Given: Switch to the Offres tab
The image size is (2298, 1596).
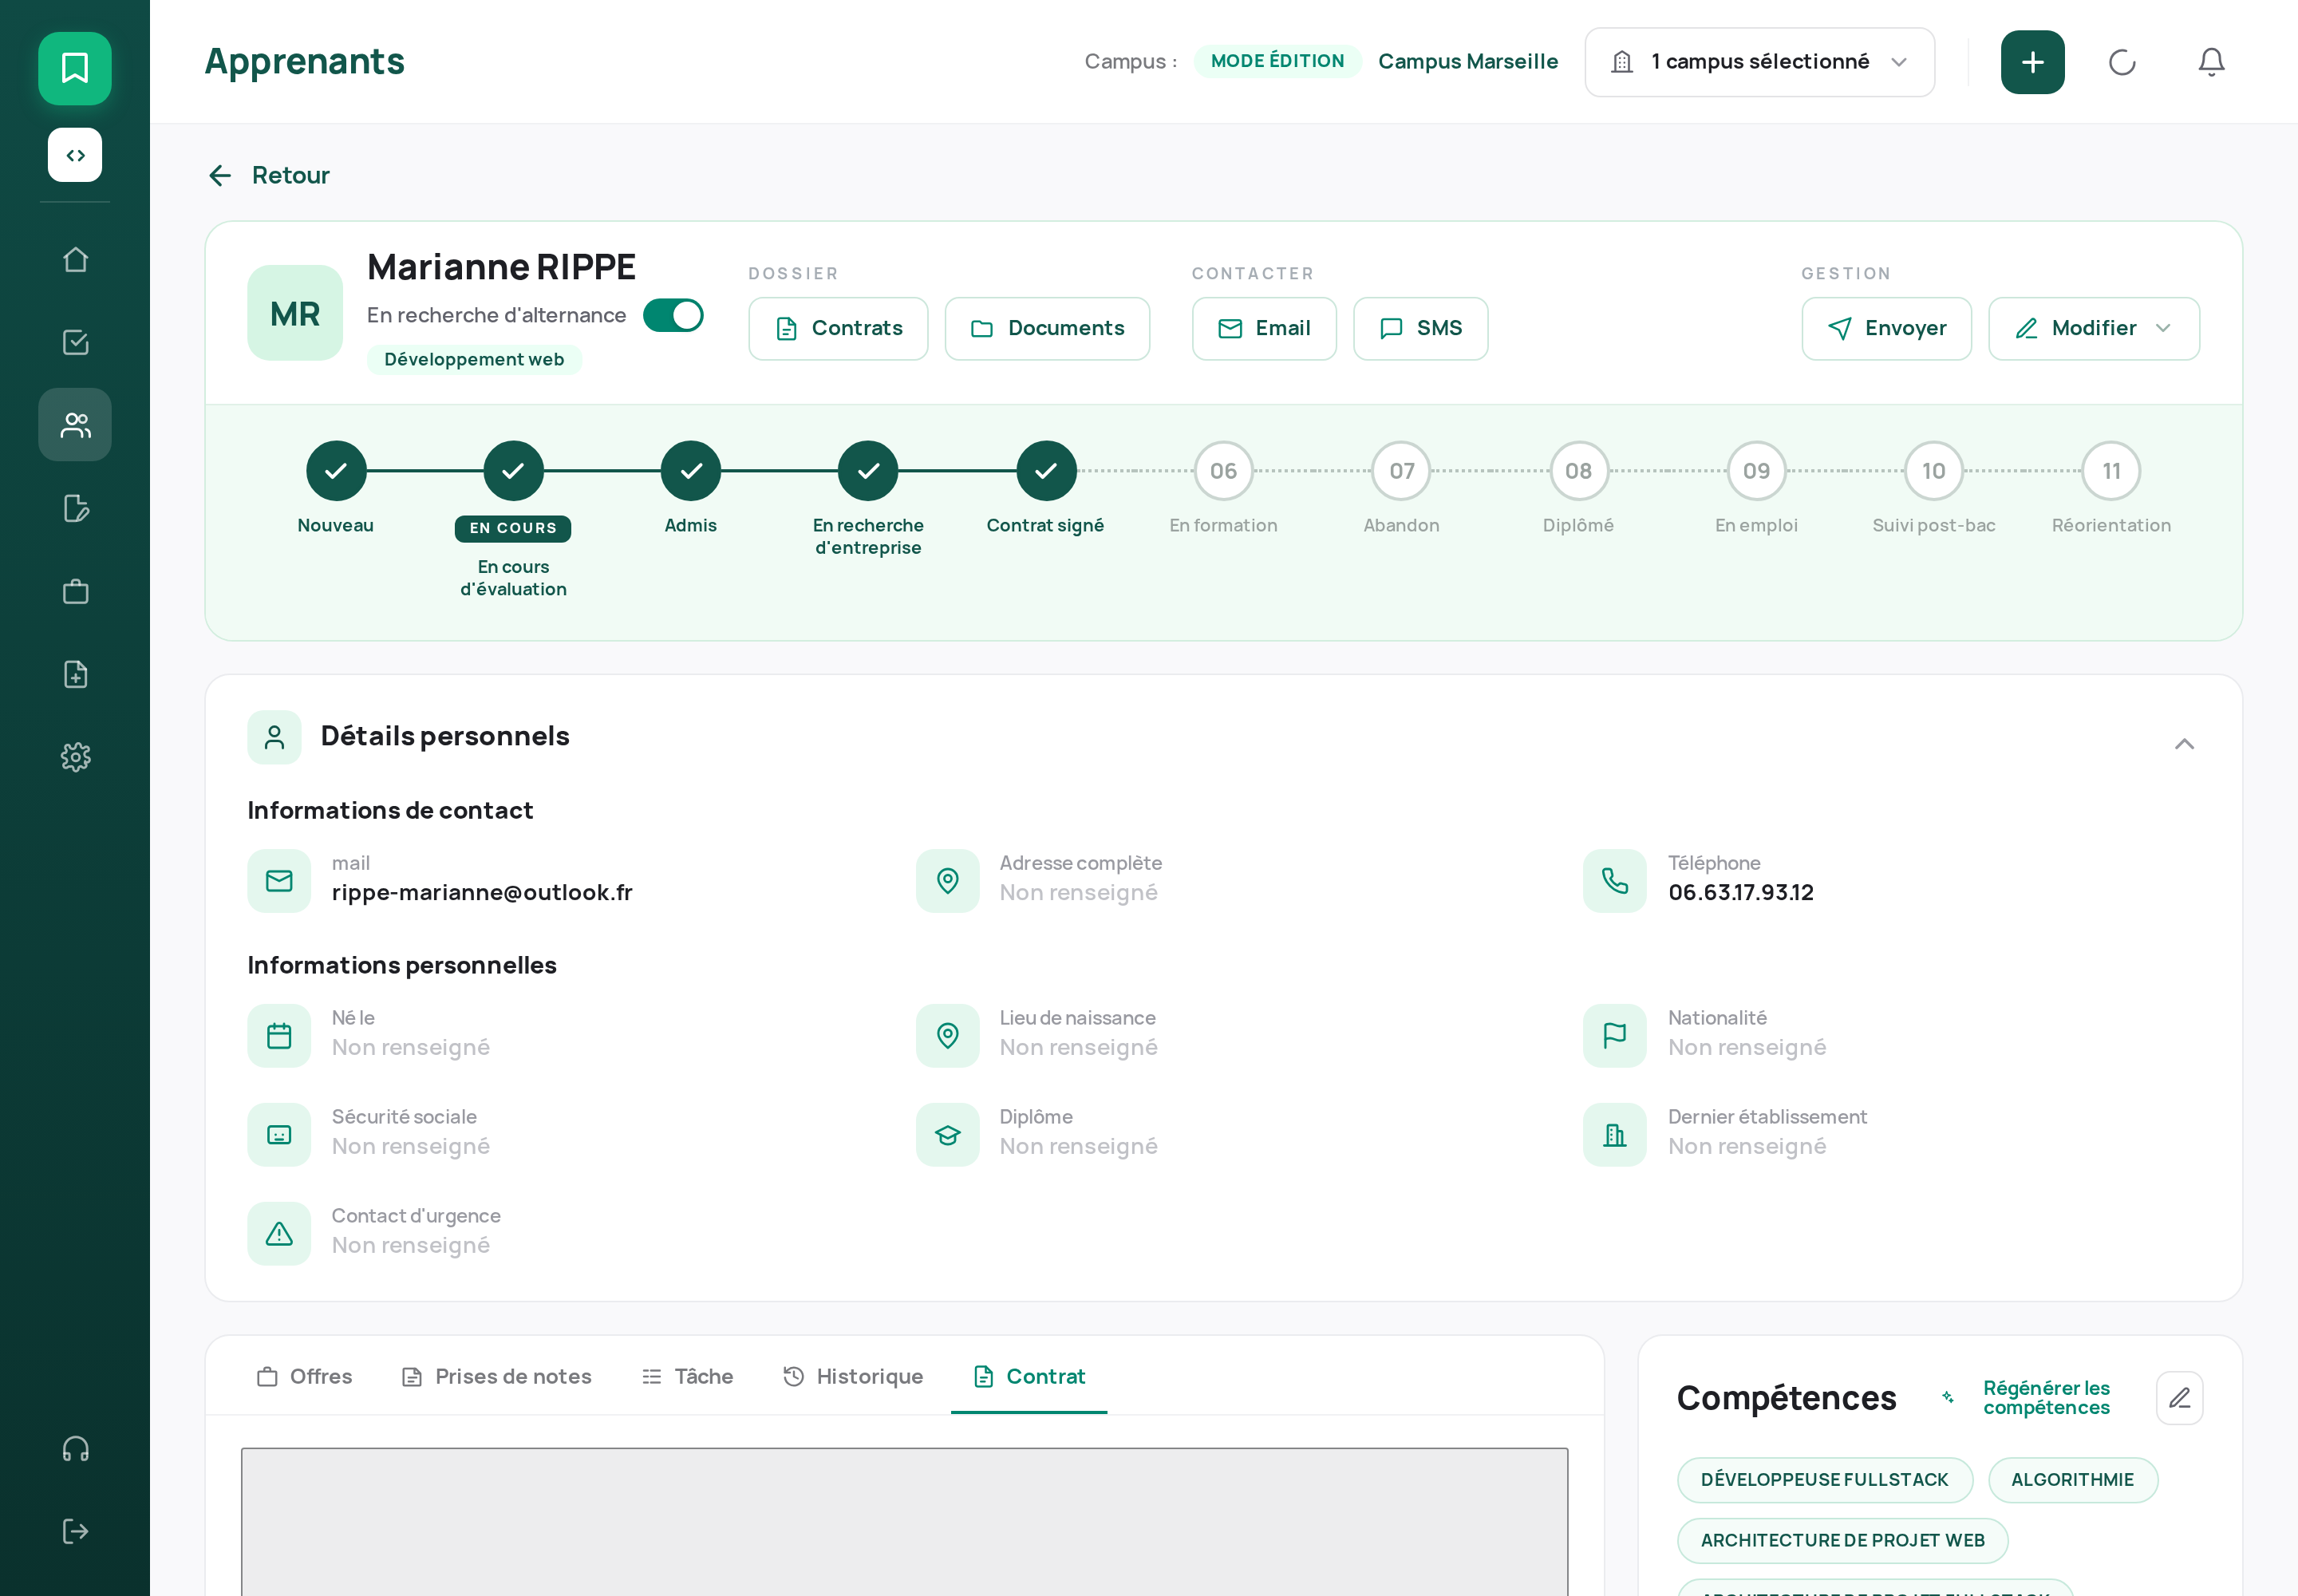Looking at the screenshot, I should 304,1376.
